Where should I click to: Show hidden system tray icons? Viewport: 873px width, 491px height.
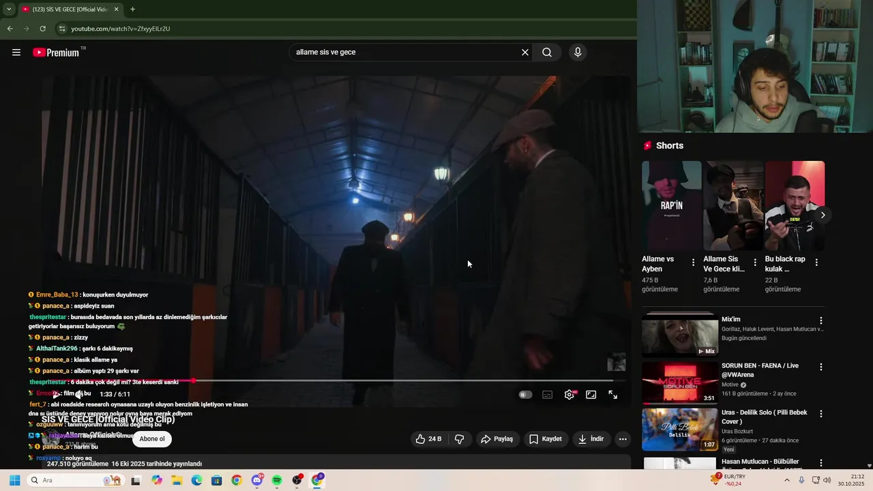click(786, 480)
